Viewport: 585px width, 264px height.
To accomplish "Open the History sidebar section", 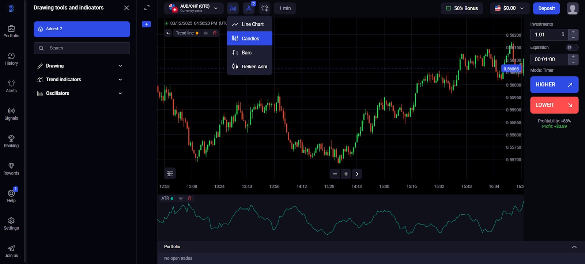I will pos(11,59).
